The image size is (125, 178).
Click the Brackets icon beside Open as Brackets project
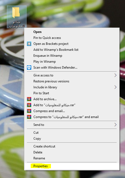[x=29, y=44]
